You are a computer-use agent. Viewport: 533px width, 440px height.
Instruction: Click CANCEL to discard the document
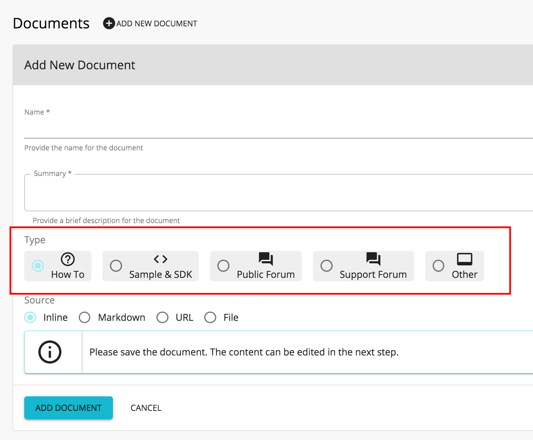(145, 408)
